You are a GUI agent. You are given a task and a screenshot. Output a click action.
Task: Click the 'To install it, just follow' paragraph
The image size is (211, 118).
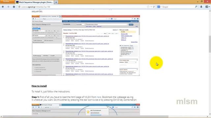click(x=51, y=91)
